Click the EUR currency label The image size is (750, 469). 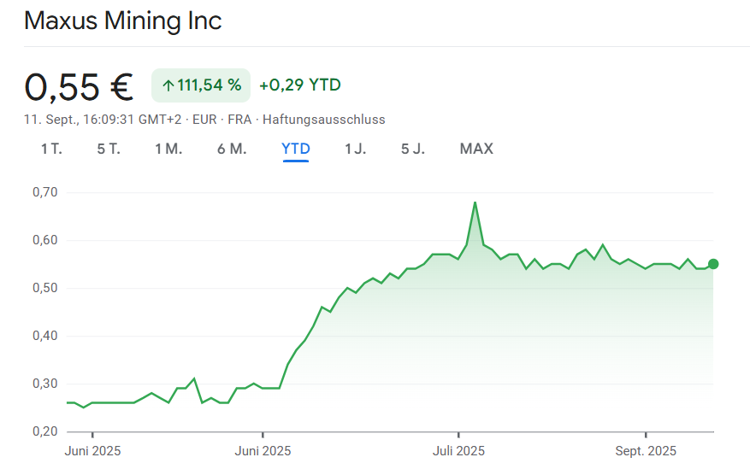pos(204,120)
